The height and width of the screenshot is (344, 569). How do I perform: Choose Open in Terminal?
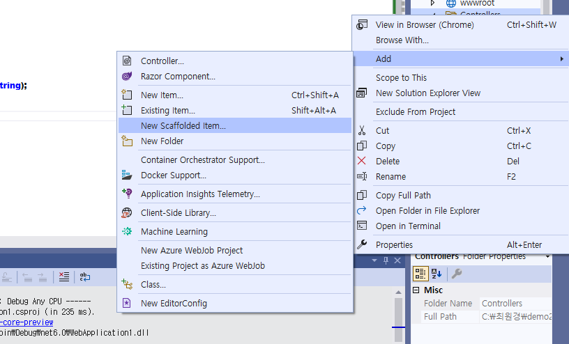[x=460, y=226]
